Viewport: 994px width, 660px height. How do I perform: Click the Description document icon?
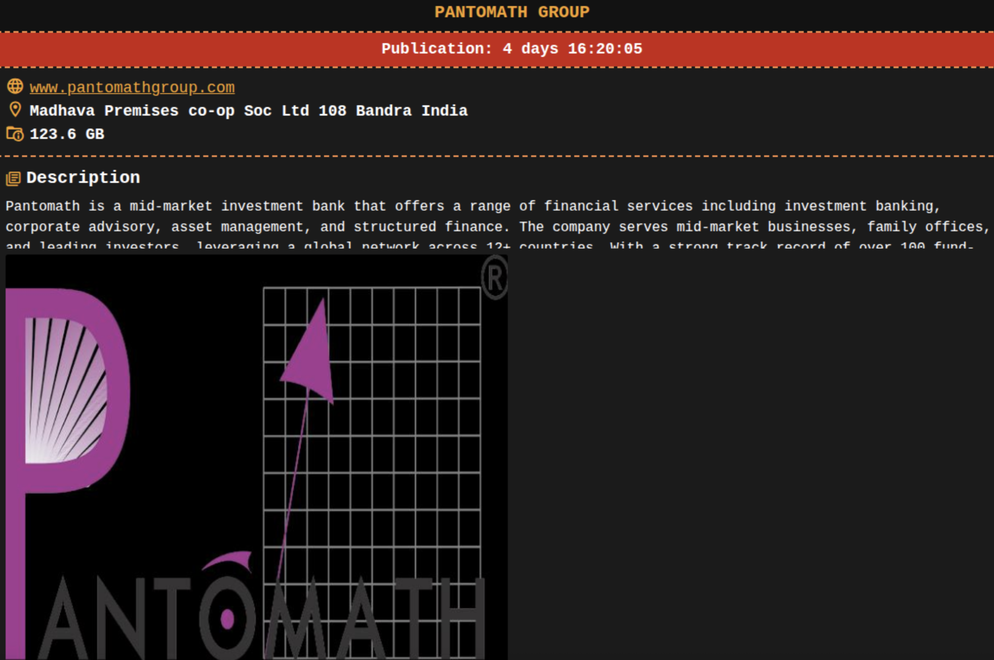[13, 179]
